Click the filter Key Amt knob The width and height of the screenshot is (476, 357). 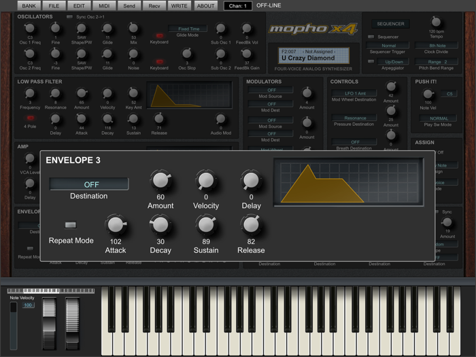133,93
